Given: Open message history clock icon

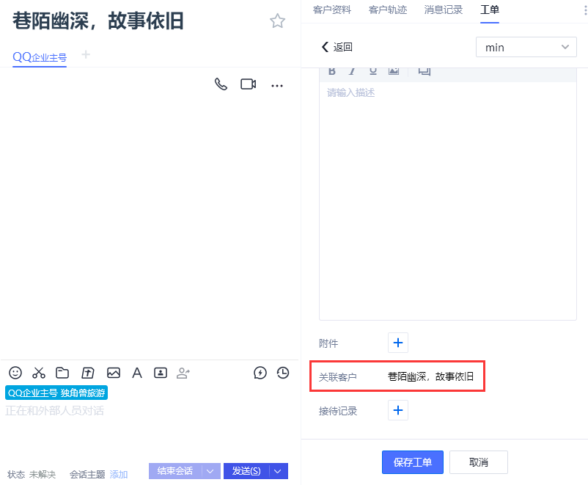Looking at the screenshot, I should pyautogui.click(x=283, y=373).
